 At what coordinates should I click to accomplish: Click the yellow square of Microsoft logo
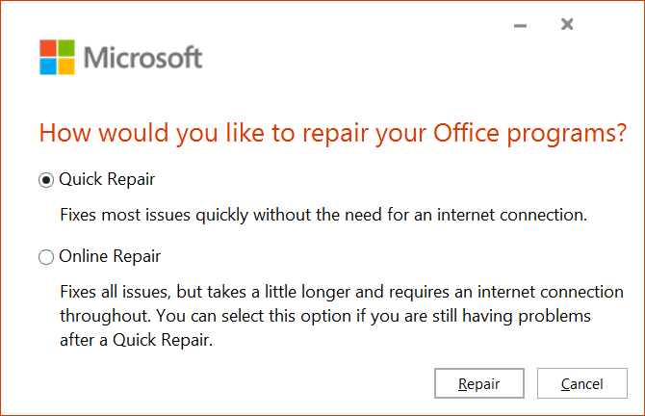pyautogui.click(x=66, y=66)
